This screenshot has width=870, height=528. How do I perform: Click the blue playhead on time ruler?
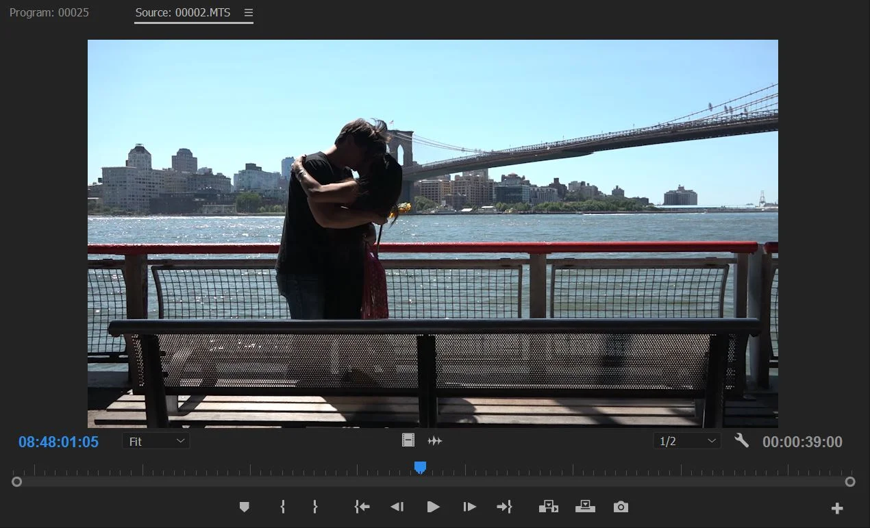(420, 467)
